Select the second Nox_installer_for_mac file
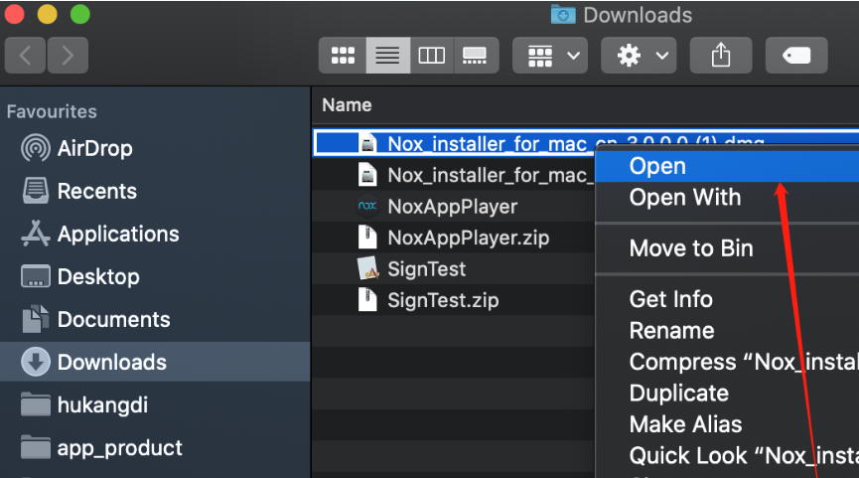Screen dimensions: 859x478 454,176
